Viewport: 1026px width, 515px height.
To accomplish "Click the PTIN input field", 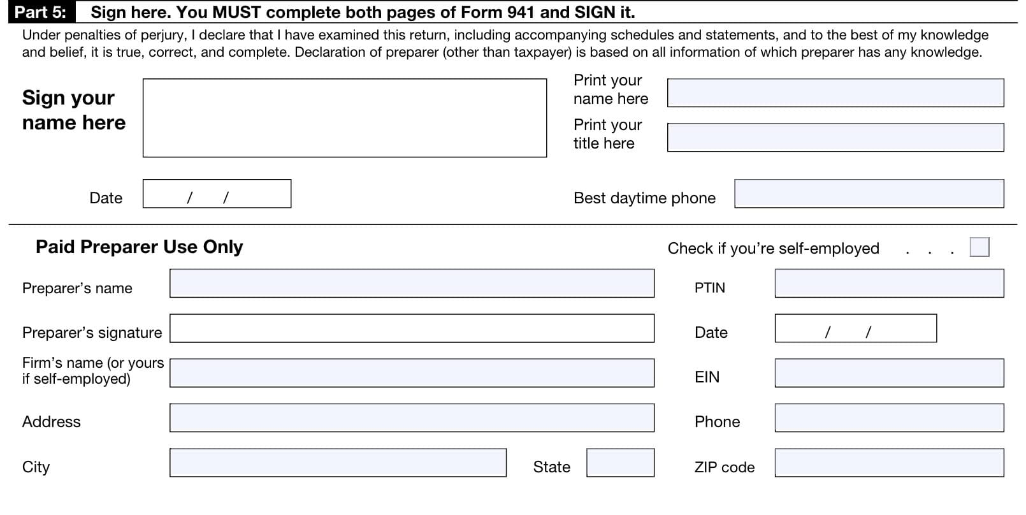I will tap(889, 284).
